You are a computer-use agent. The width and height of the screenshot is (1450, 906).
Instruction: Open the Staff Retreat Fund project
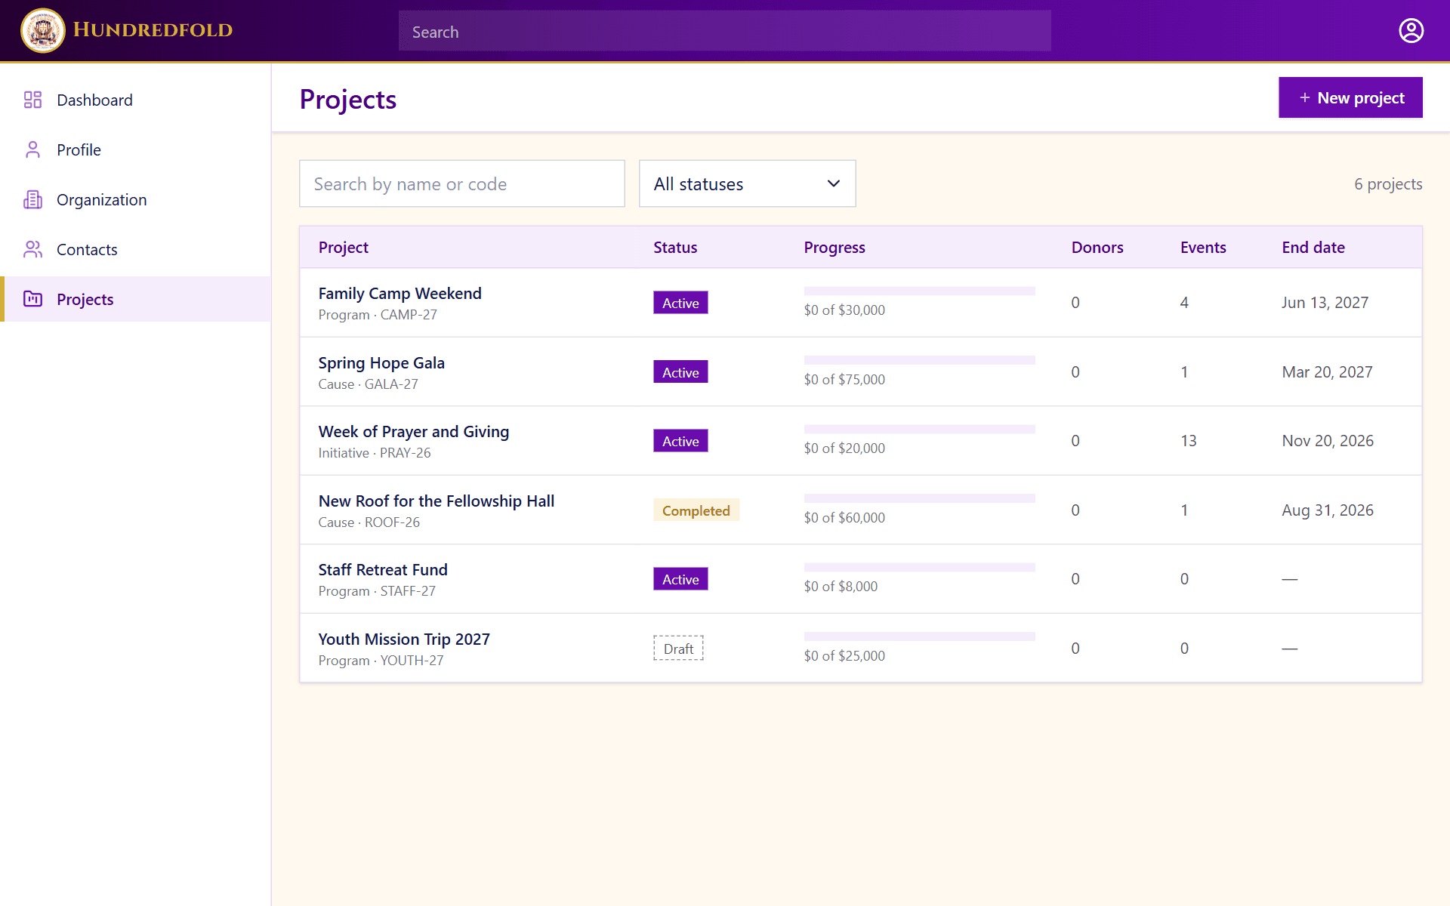(383, 570)
